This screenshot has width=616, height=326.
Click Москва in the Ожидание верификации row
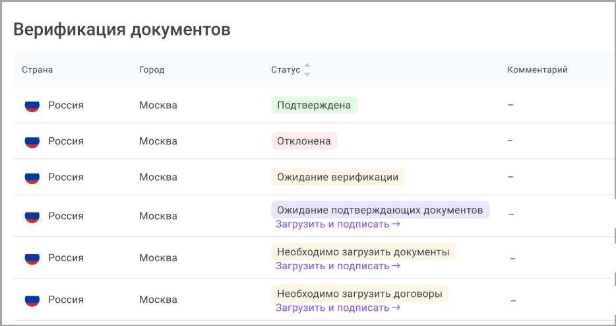point(158,177)
